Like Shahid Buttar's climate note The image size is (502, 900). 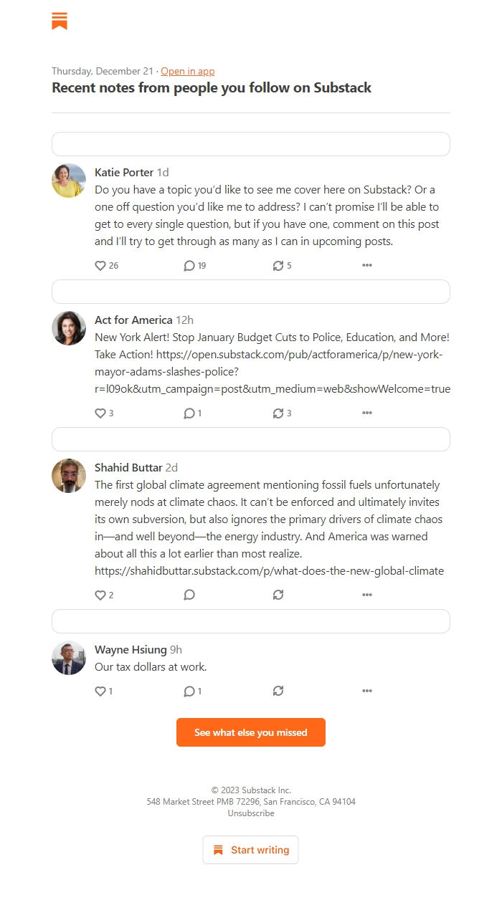click(100, 594)
